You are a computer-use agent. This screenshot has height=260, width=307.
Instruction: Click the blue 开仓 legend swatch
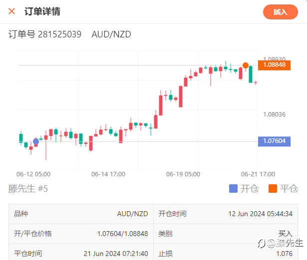point(233,188)
